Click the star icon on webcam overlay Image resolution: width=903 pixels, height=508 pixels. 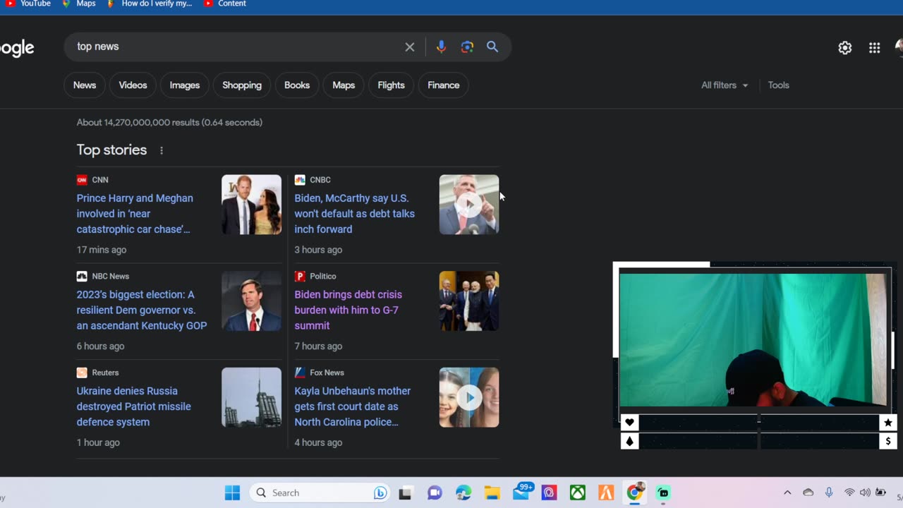(888, 423)
